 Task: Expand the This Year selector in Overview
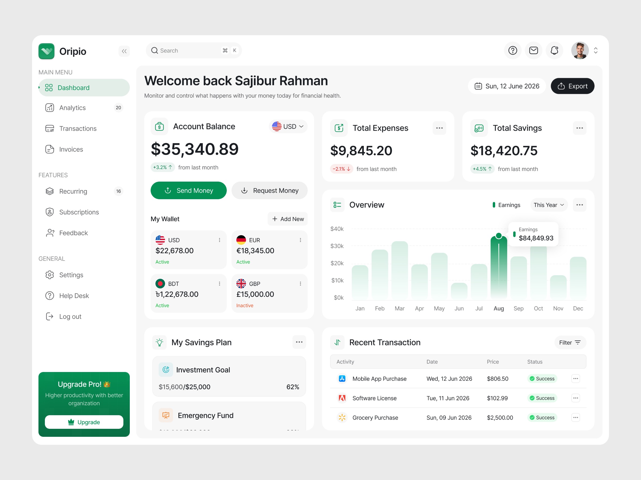[549, 205]
